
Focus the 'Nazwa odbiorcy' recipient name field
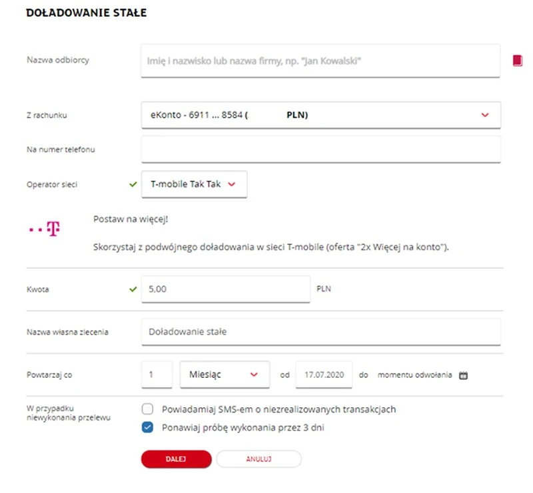pyautogui.click(x=320, y=61)
